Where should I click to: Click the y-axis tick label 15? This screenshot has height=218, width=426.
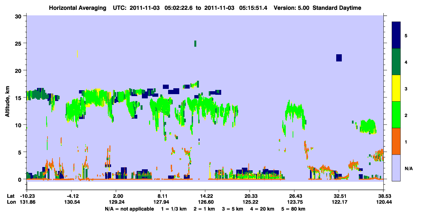pos(19,98)
